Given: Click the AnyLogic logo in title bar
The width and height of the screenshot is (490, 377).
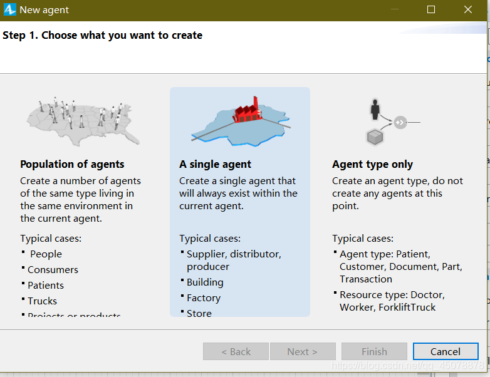Looking at the screenshot, I should click(10, 10).
